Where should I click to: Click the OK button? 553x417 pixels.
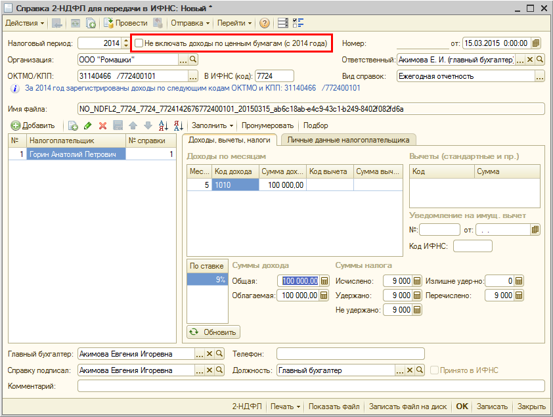pyautogui.click(x=462, y=406)
